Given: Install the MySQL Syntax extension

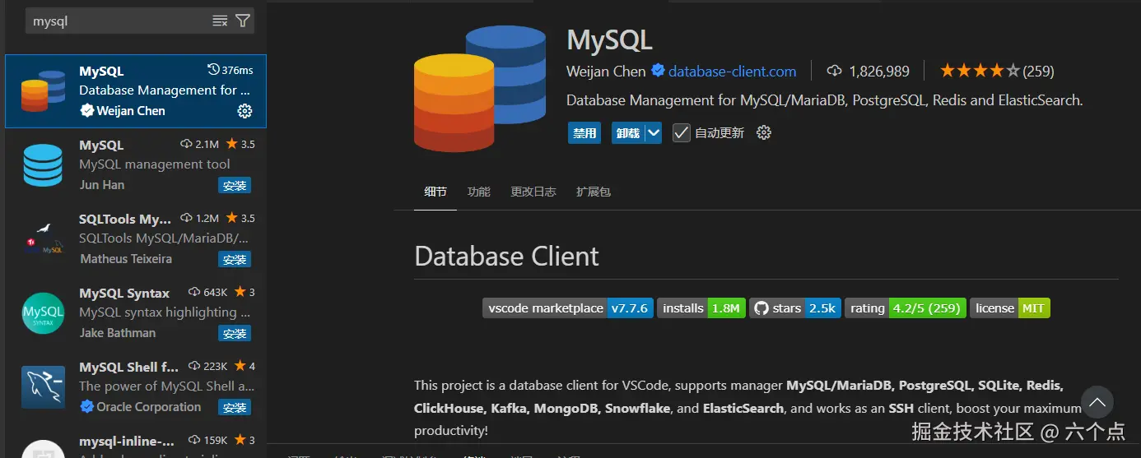Looking at the screenshot, I should click(x=235, y=333).
